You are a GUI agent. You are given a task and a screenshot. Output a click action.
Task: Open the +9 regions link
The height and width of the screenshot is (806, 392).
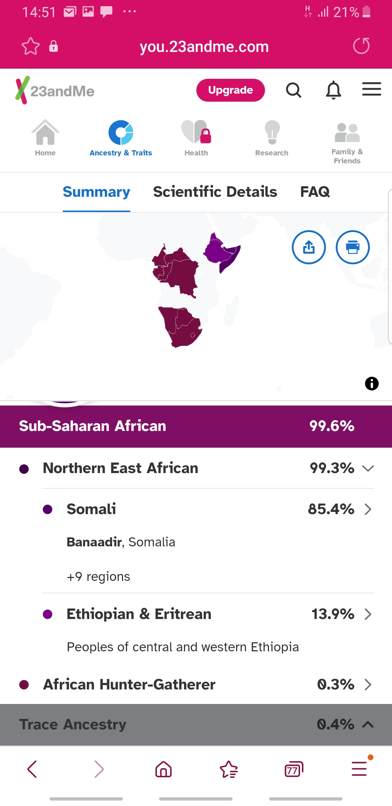tap(98, 577)
